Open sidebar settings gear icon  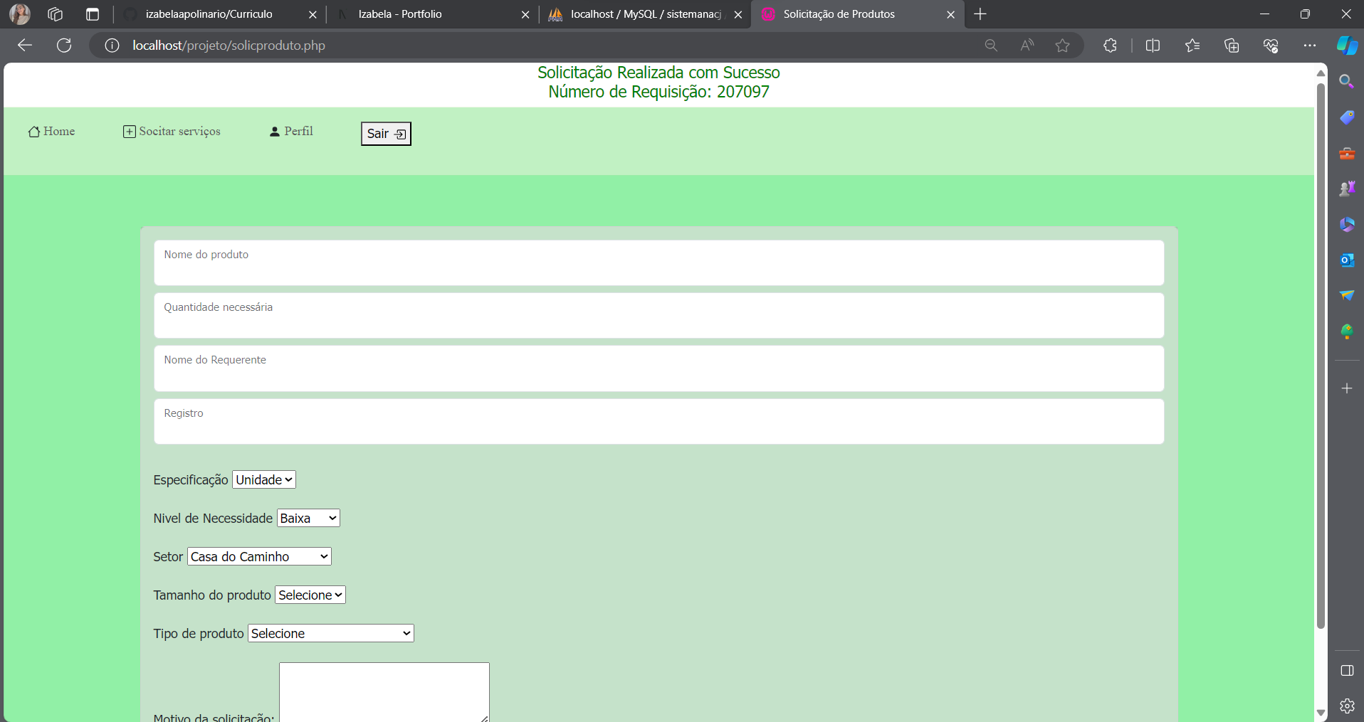[x=1346, y=706]
